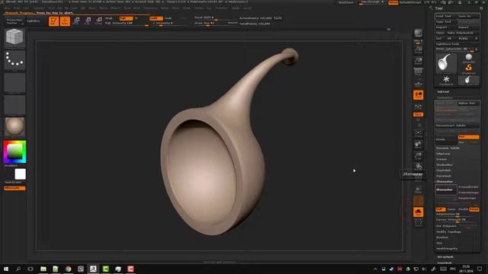Viewport: 488px width, 274px height.
Task: Click the Frame view icon
Action: point(419,134)
